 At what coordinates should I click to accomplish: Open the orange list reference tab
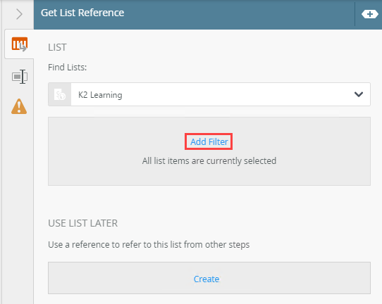pos(20,44)
